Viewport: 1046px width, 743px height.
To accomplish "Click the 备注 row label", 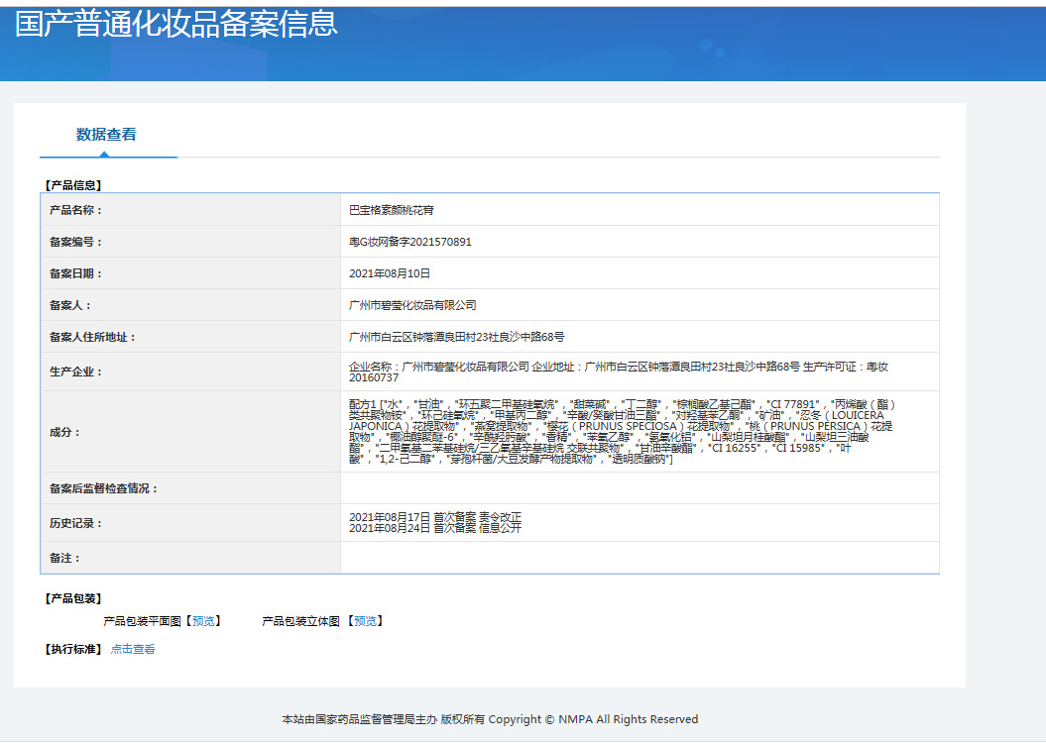I will point(64,558).
